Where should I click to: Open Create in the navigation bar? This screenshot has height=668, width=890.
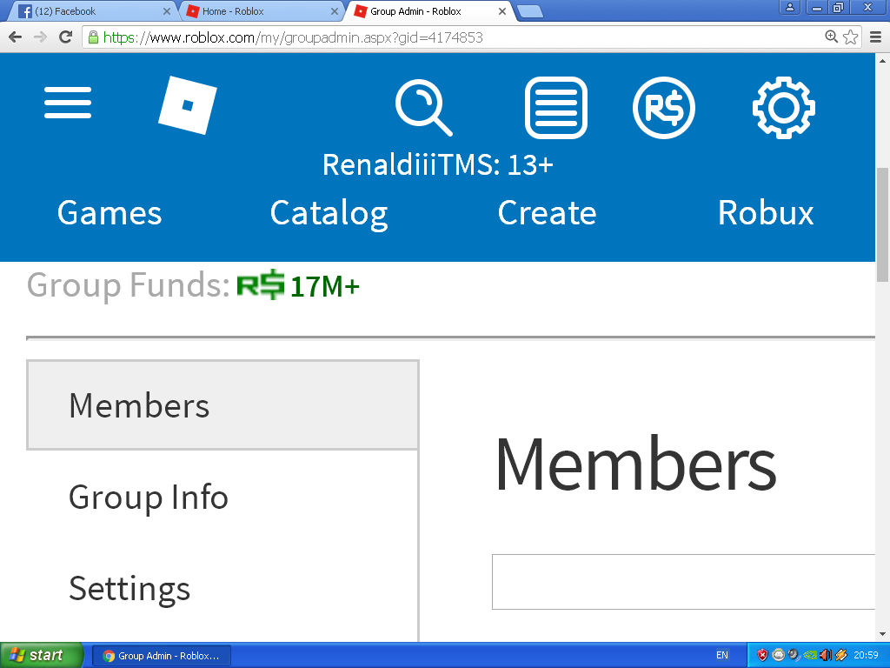pyautogui.click(x=548, y=213)
